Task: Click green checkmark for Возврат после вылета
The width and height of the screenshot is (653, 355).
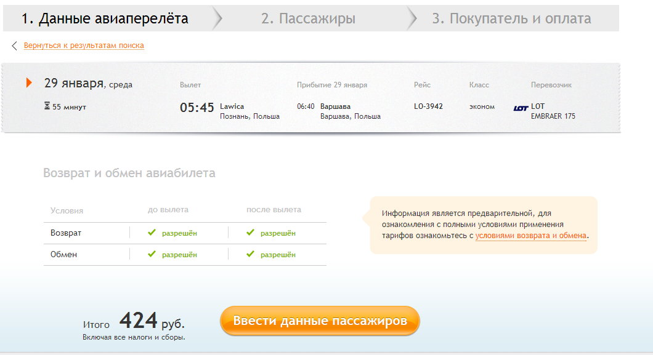Action: point(250,233)
